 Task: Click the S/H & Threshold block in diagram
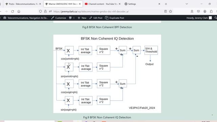[151, 50]
